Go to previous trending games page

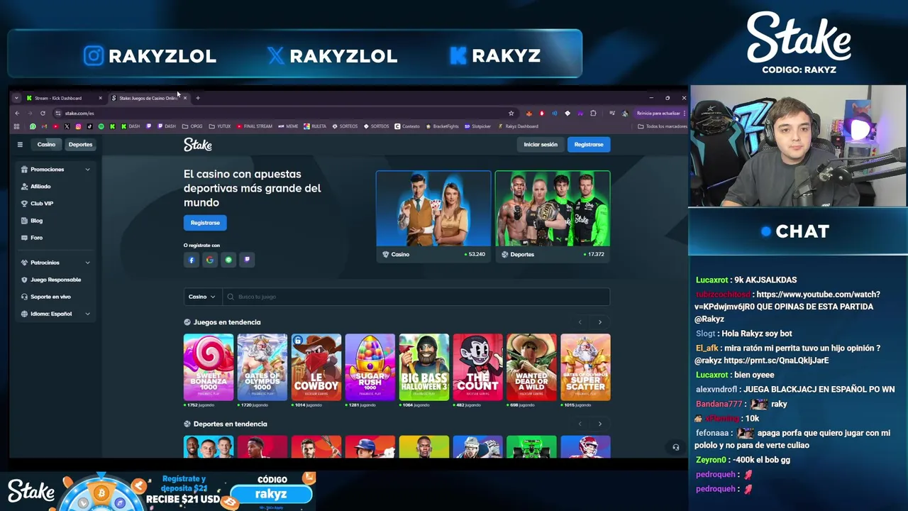coord(580,322)
